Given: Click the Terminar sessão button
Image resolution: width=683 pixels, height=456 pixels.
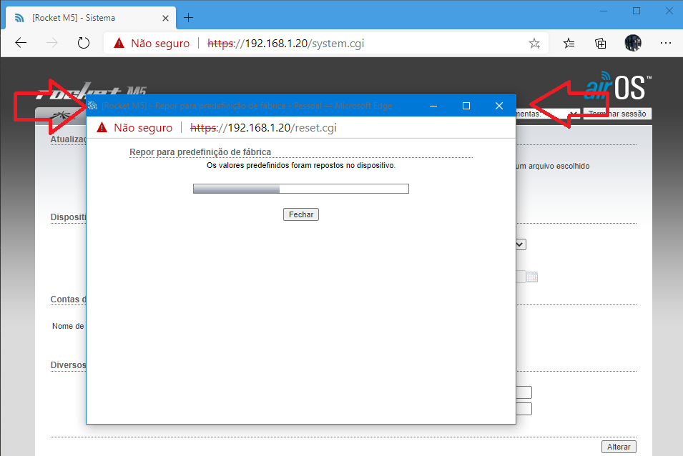Looking at the screenshot, I should click(618, 114).
